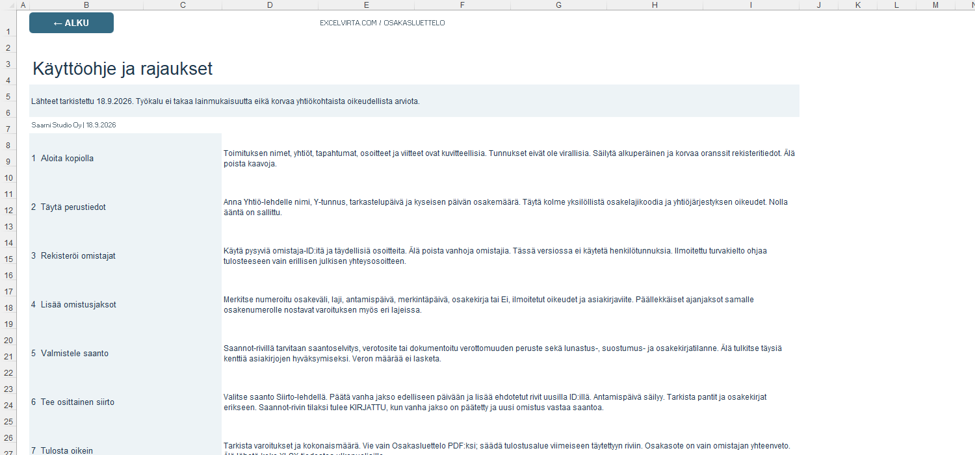
Task: Select the paragraph starting 'Tarkista varoitukset ja kokonaismäärä'
Action: coord(507,448)
